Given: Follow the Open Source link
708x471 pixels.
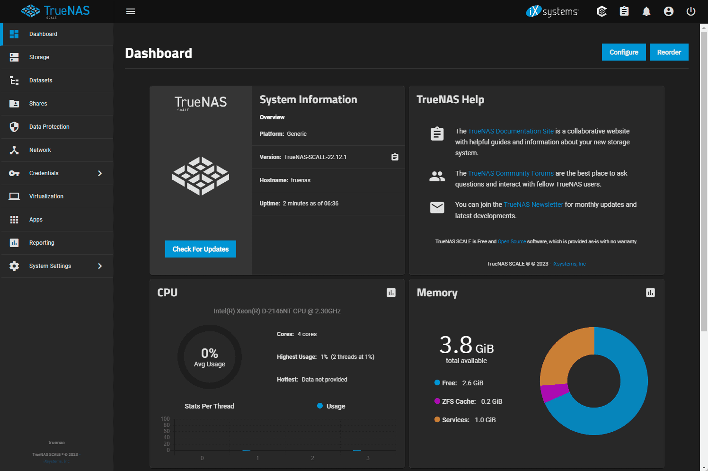Looking at the screenshot, I should (x=512, y=241).
